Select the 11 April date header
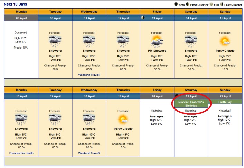 89,18
